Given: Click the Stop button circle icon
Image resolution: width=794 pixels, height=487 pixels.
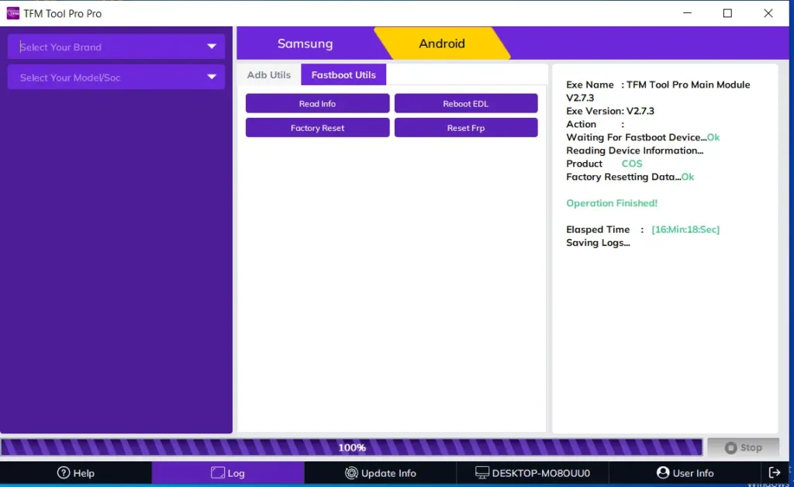Looking at the screenshot, I should (730, 447).
